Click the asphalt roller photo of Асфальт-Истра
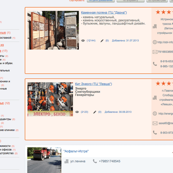 [x=44, y=160]
